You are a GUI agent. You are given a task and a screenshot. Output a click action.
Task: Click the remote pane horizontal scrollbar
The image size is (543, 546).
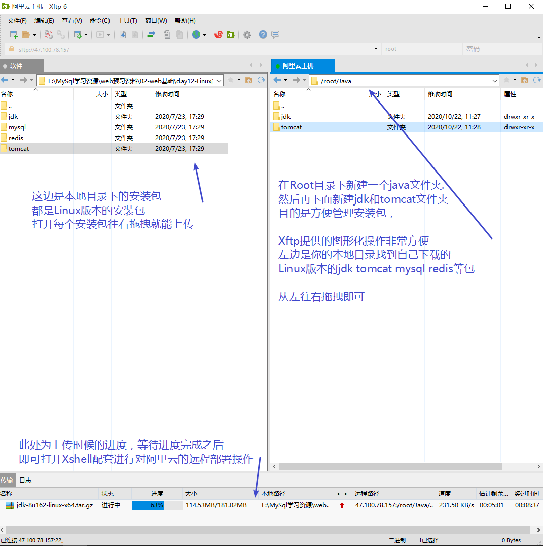(390, 467)
